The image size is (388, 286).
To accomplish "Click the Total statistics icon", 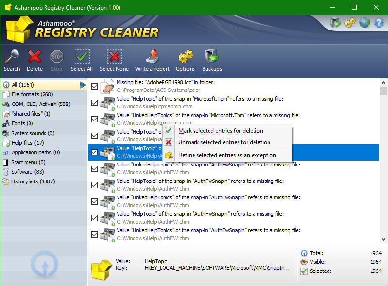I will 304,253.
